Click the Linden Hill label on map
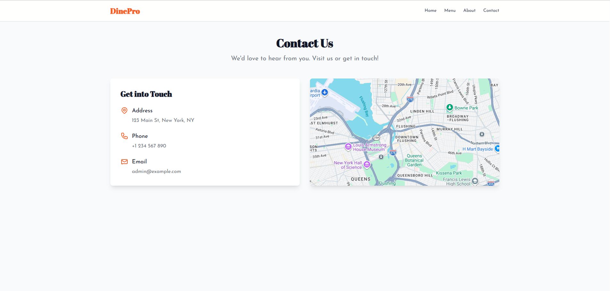Viewport: 610px width, 291px height. click(422, 111)
